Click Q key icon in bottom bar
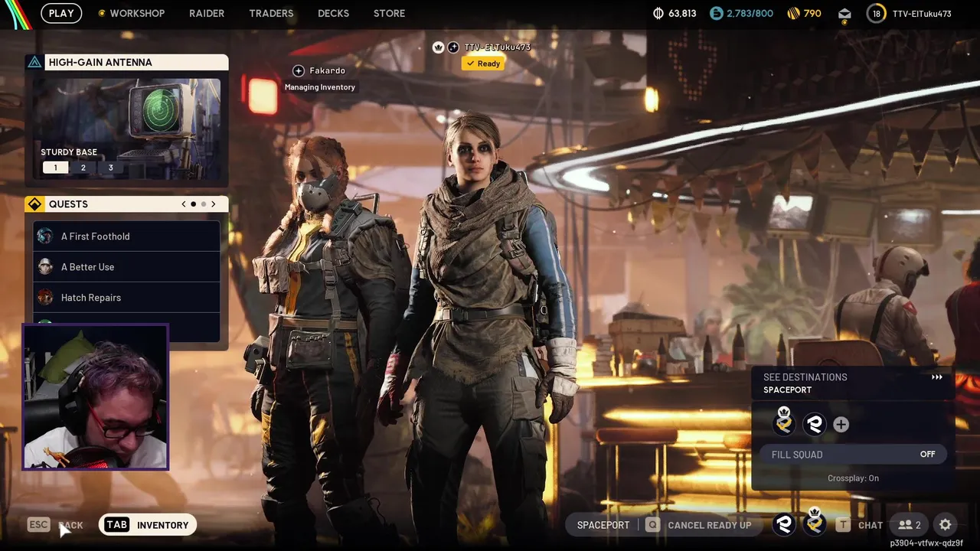980x551 pixels. point(652,525)
